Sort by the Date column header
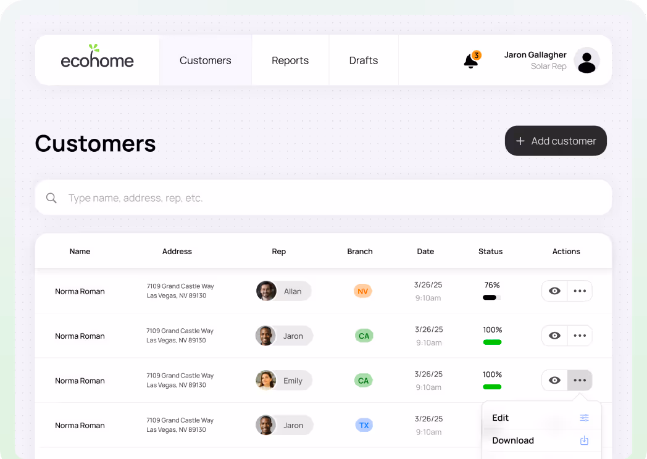The height and width of the screenshot is (459, 647). (425, 251)
